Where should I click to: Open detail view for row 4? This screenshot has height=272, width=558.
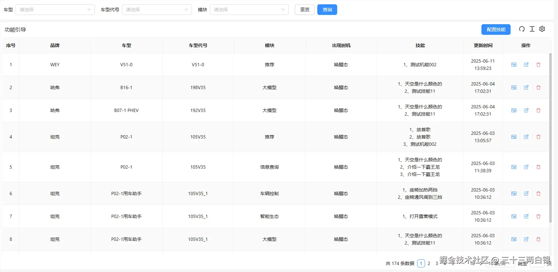click(514, 137)
